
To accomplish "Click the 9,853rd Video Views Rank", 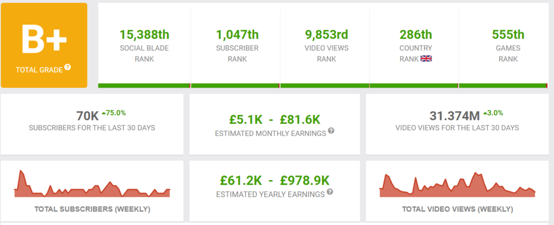I will tap(325, 35).
